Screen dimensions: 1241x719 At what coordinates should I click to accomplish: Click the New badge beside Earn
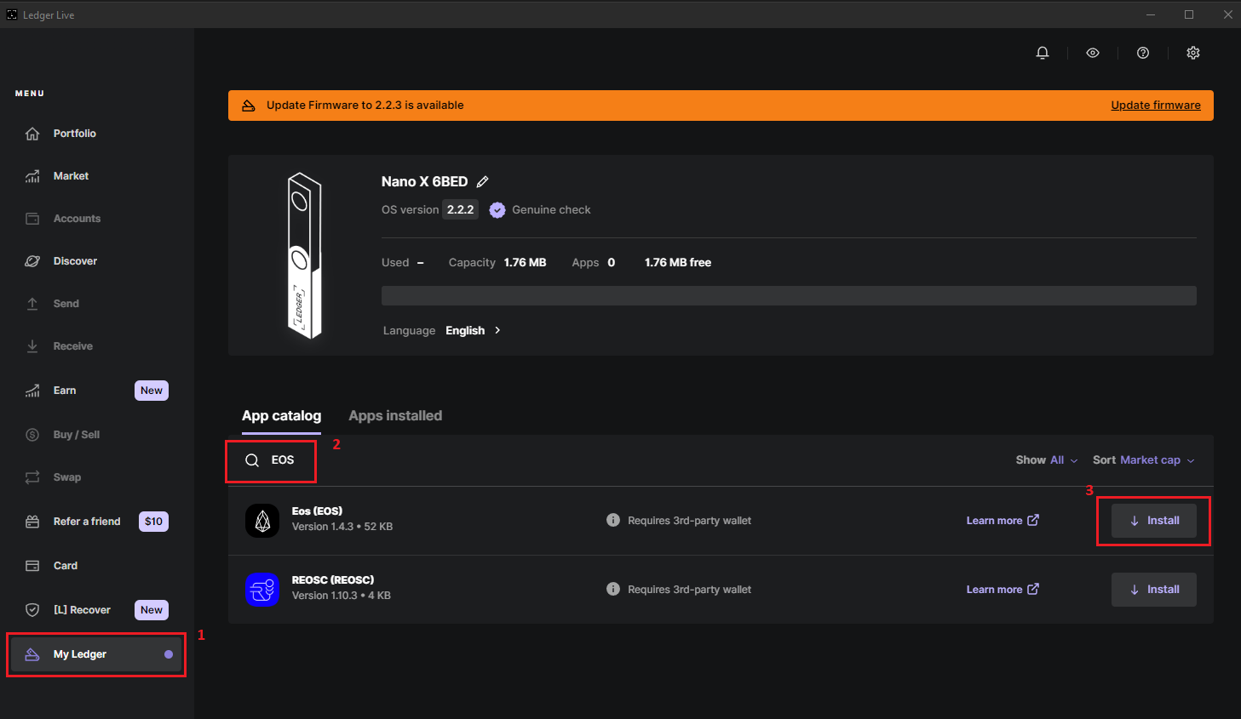pyautogui.click(x=152, y=391)
